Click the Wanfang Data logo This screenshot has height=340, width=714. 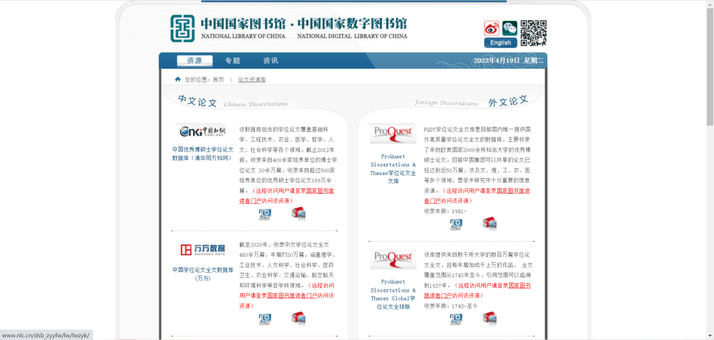[x=203, y=250]
